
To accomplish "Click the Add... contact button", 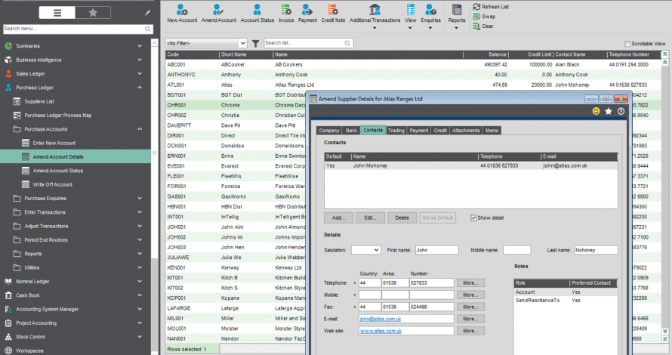I will tap(338, 218).
